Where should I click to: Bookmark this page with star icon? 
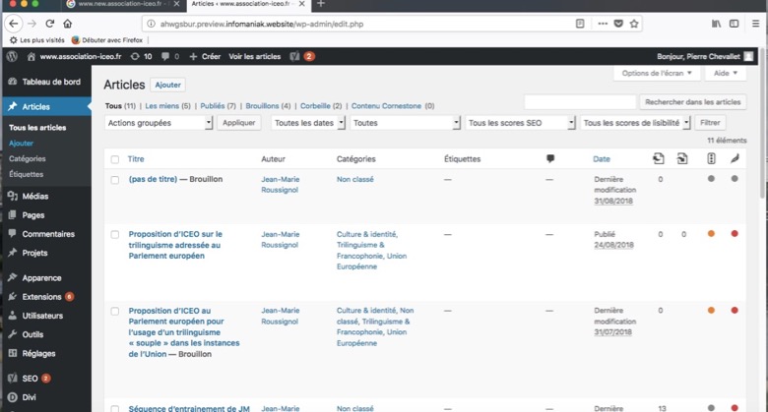click(x=634, y=24)
